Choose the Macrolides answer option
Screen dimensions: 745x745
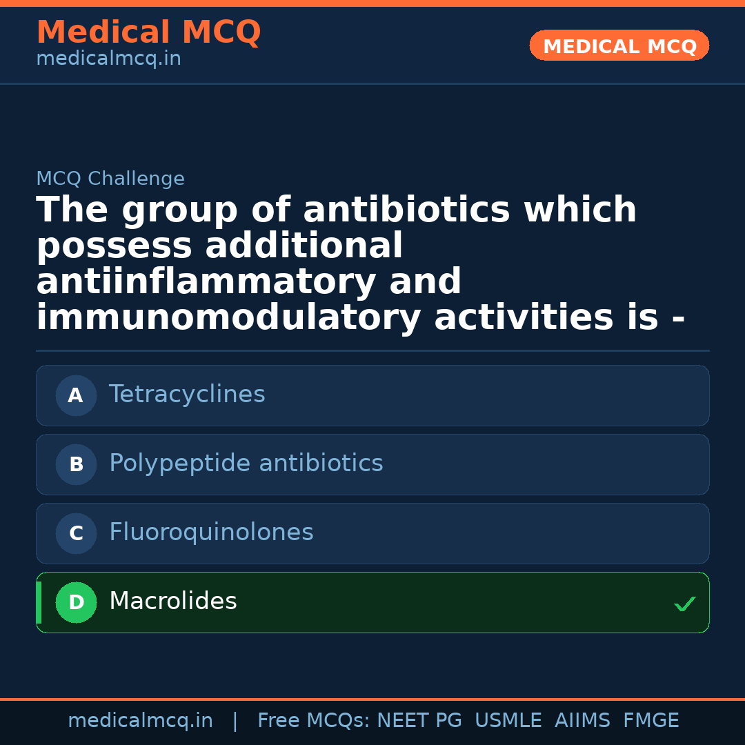pos(173,602)
